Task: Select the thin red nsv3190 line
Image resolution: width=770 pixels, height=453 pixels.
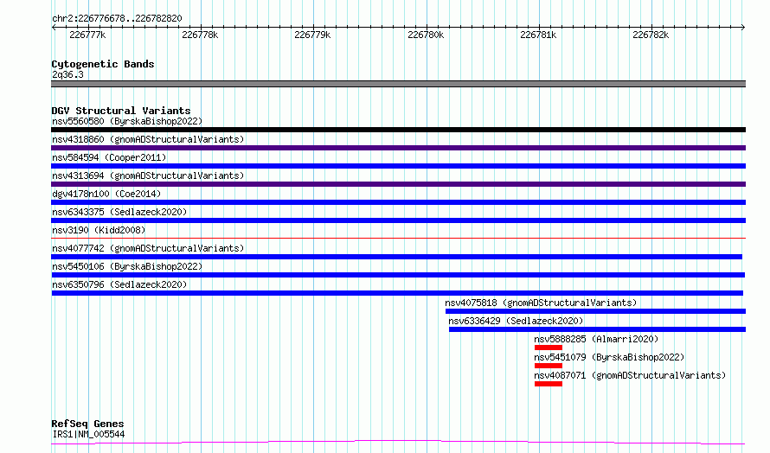Action: [398, 238]
